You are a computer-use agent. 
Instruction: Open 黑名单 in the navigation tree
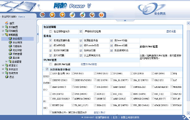(16, 58)
